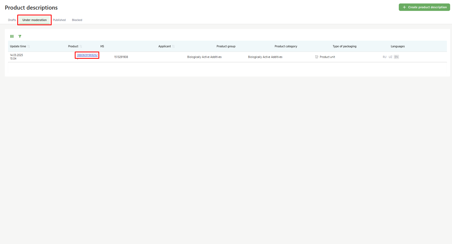452x244 pixels.
Task: Select the EN language tag
Action: pos(396,57)
